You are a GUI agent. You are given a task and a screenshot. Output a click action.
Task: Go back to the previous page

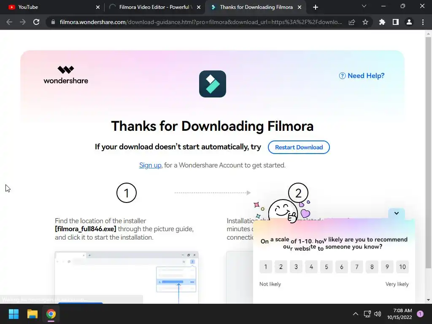9,22
